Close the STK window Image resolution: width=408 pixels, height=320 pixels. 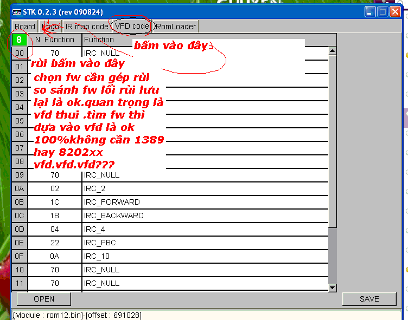(395, 12)
